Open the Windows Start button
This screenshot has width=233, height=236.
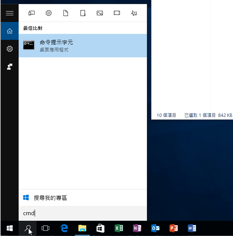click(x=10, y=228)
